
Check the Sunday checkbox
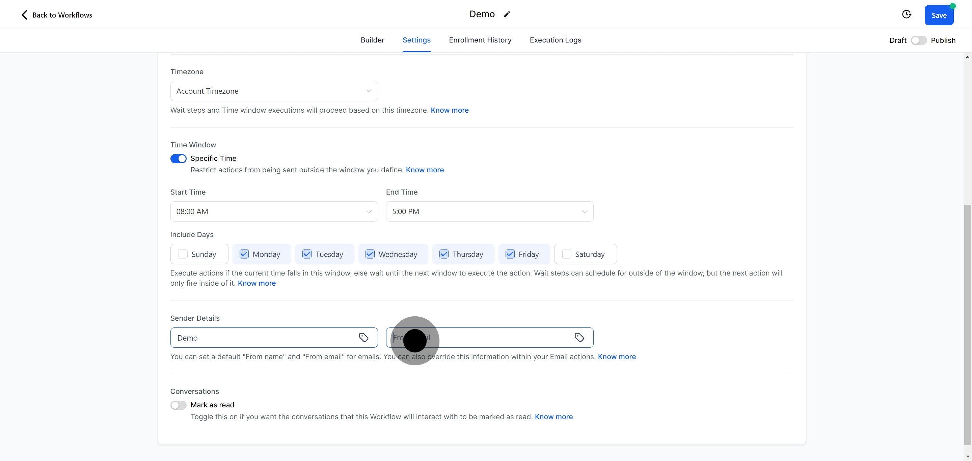[183, 254]
